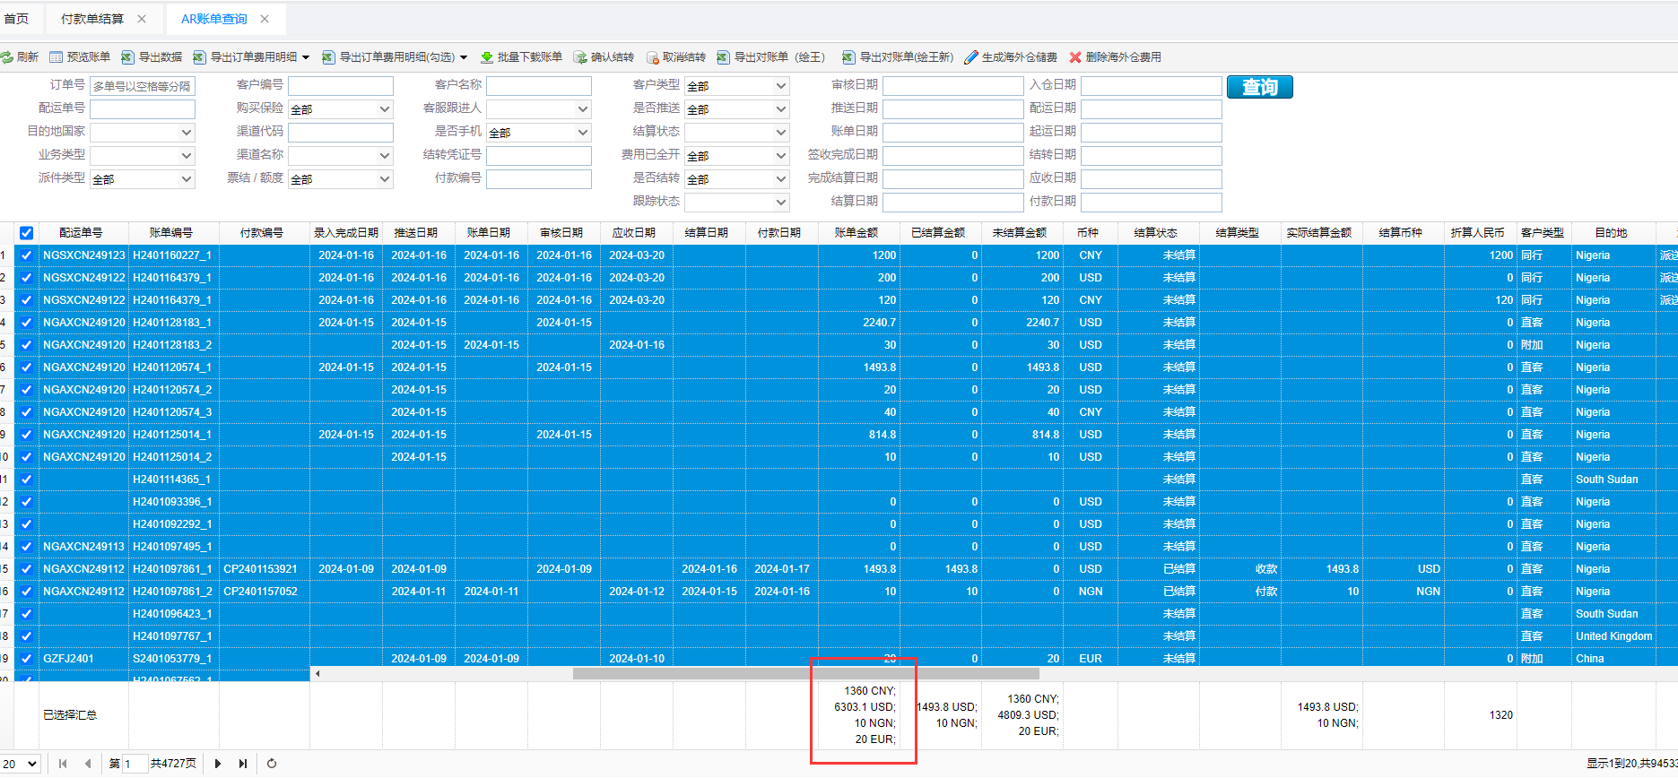Click the 刷新 refresh icon
Image resolution: width=1678 pixels, height=778 pixels.
[x=7, y=57]
